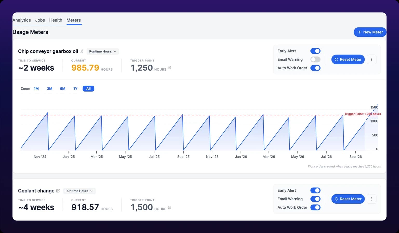Open Runtime Hours dropdown for Coolant change
Screen dimensions: 399x233
click(79, 191)
